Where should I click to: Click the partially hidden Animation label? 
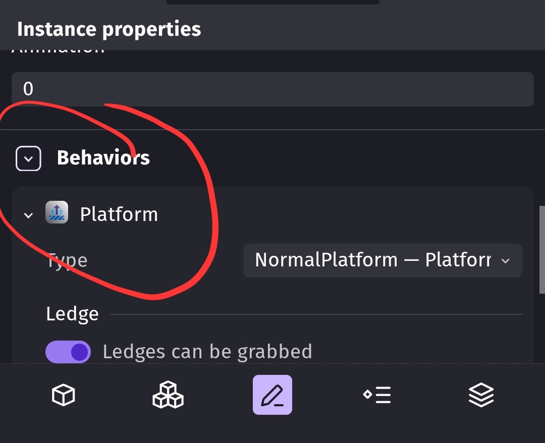click(58, 50)
